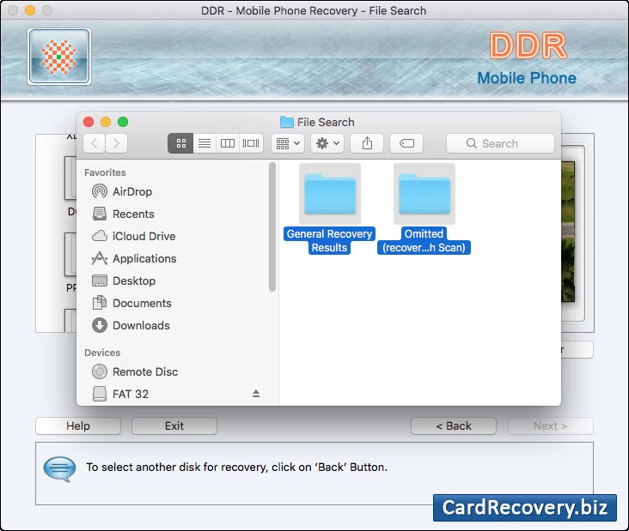Click the FAT 32 drive icon
629x531 pixels.
coord(100,394)
